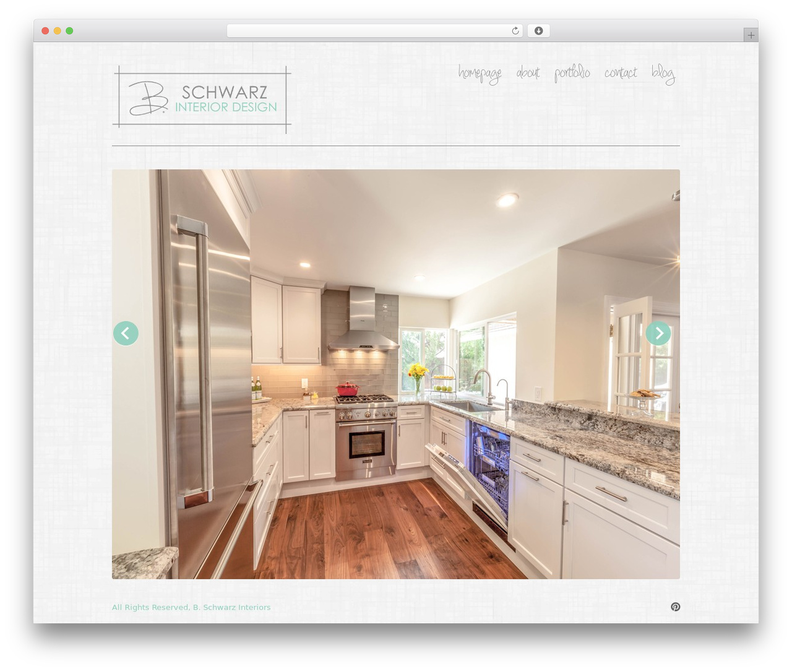
Task: Close window with red button
Action: click(45, 31)
